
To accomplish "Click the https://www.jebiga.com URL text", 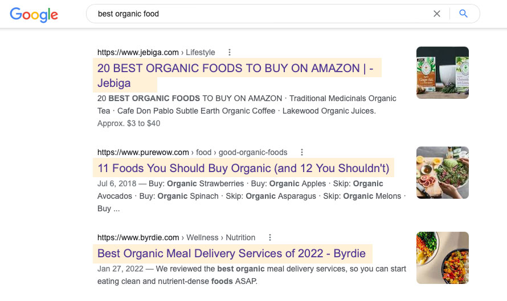I will pos(138,52).
